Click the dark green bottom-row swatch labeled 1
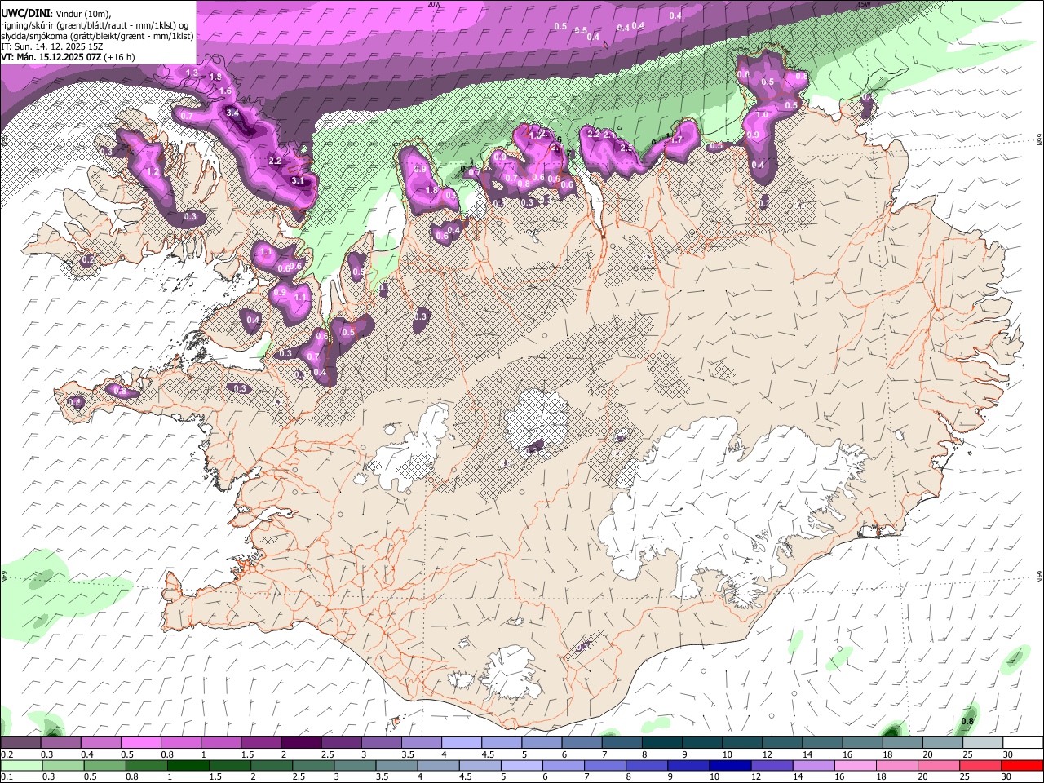Screen dimensions: 1044x783 click(x=188, y=765)
